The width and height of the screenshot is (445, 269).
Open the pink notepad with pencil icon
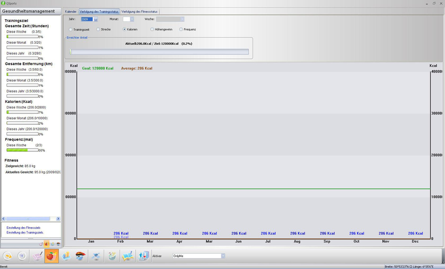coord(37,256)
